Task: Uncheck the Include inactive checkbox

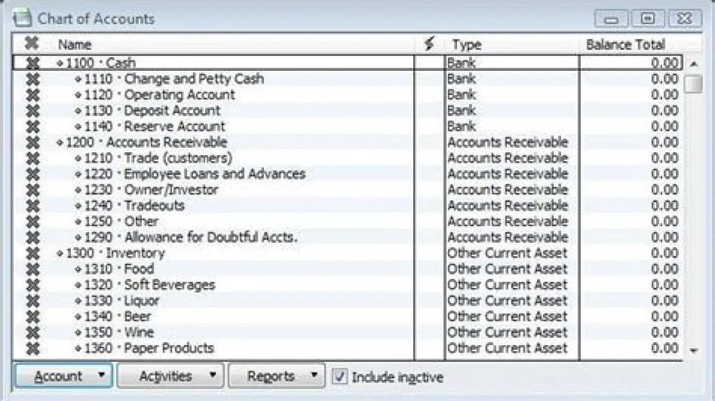Action: click(x=340, y=377)
